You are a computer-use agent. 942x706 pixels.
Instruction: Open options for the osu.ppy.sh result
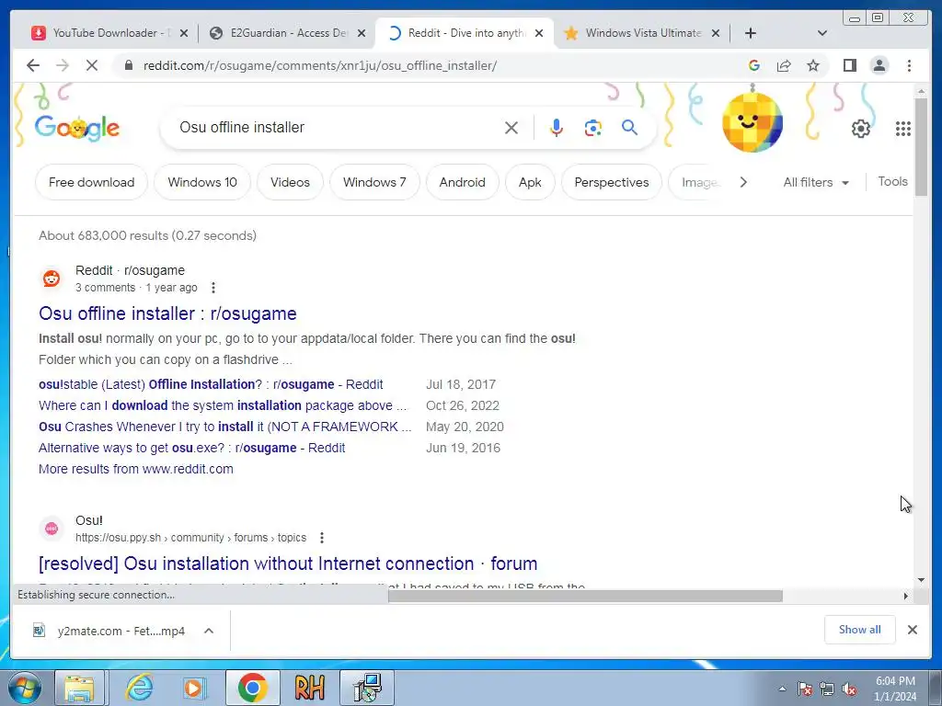click(322, 537)
